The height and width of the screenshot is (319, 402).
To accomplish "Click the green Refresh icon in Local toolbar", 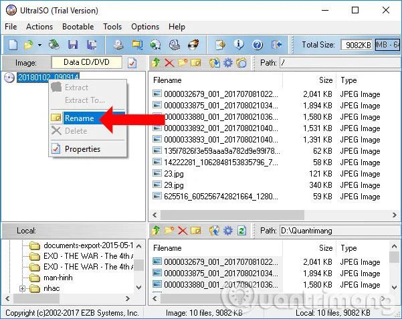I will [241, 231].
